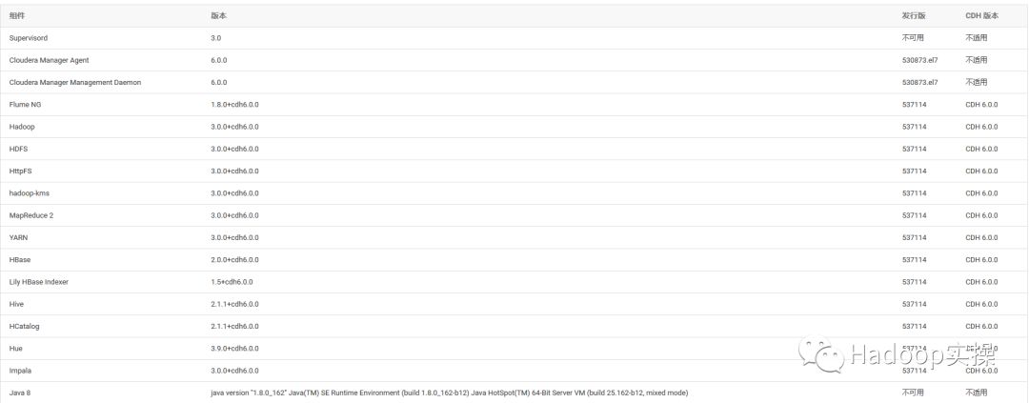Select the Lily HBase Indexer name

[39, 282]
